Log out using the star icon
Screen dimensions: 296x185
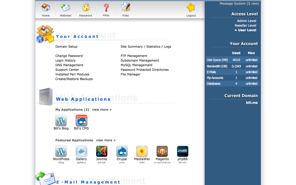pyautogui.click(x=191, y=8)
